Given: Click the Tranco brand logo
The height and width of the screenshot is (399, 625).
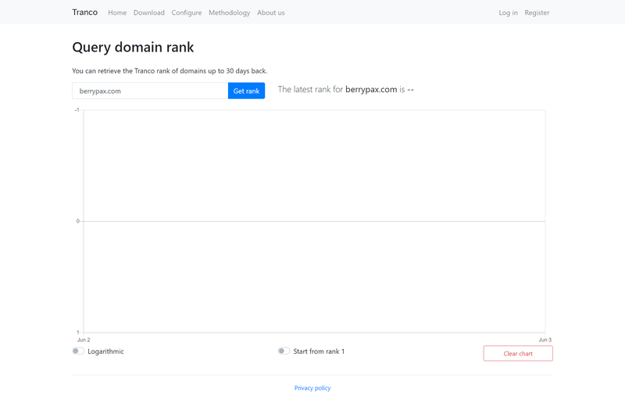Looking at the screenshot, I should (84, 12).
